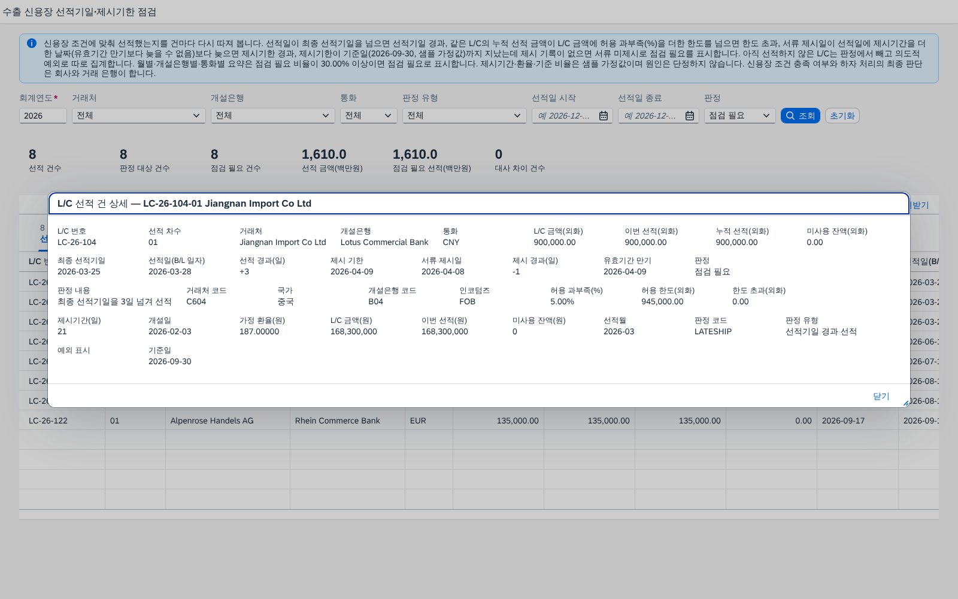
Task: Click the 개설일 value 2026-02-03
Action: (170, 332)
